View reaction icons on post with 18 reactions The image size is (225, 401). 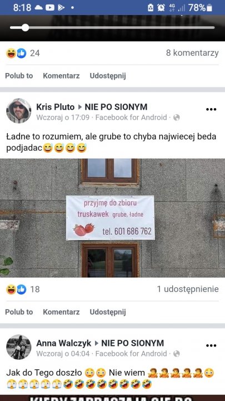point(16,289)
